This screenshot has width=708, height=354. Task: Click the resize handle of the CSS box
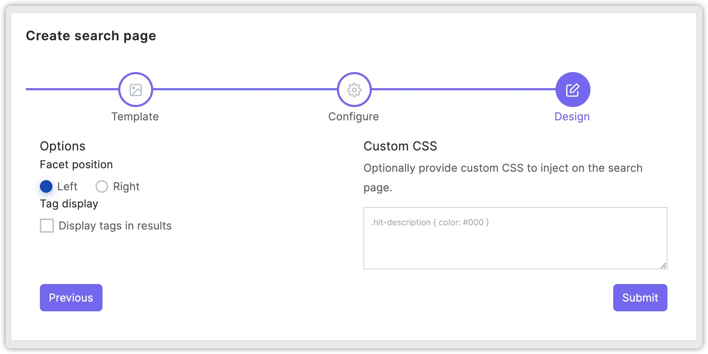[663, 266]
